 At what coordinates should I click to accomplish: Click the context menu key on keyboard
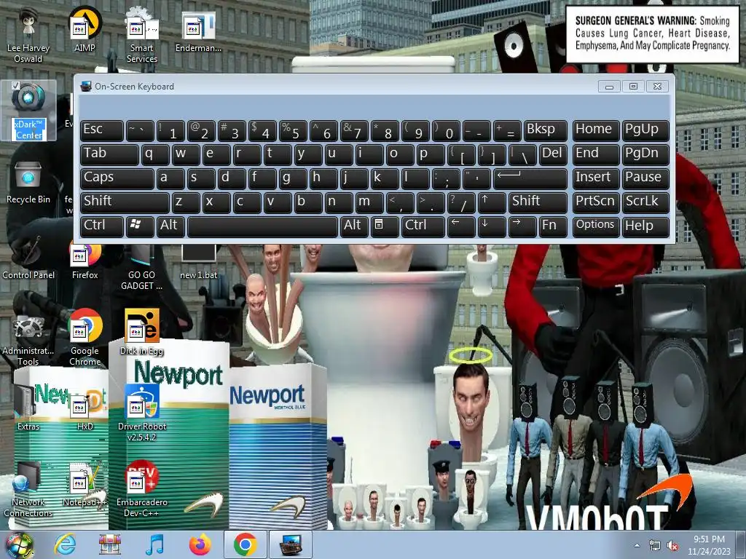(x=385, y=226)
